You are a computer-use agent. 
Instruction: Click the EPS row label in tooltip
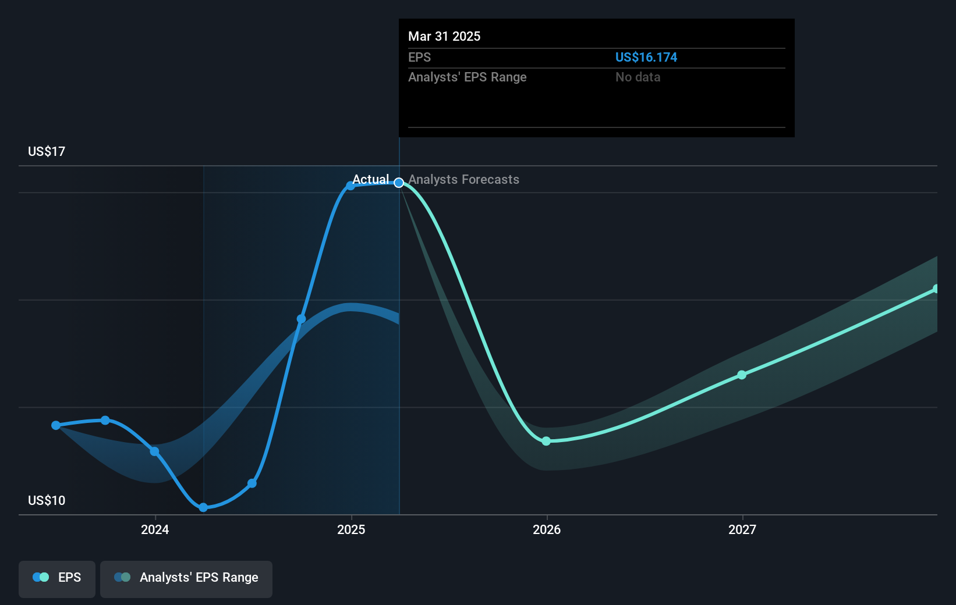pyautogui.click(x=420, y=58)
